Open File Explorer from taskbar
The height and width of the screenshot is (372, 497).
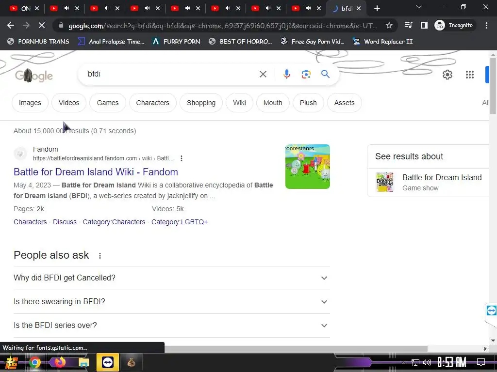click(x=84, y=362)
